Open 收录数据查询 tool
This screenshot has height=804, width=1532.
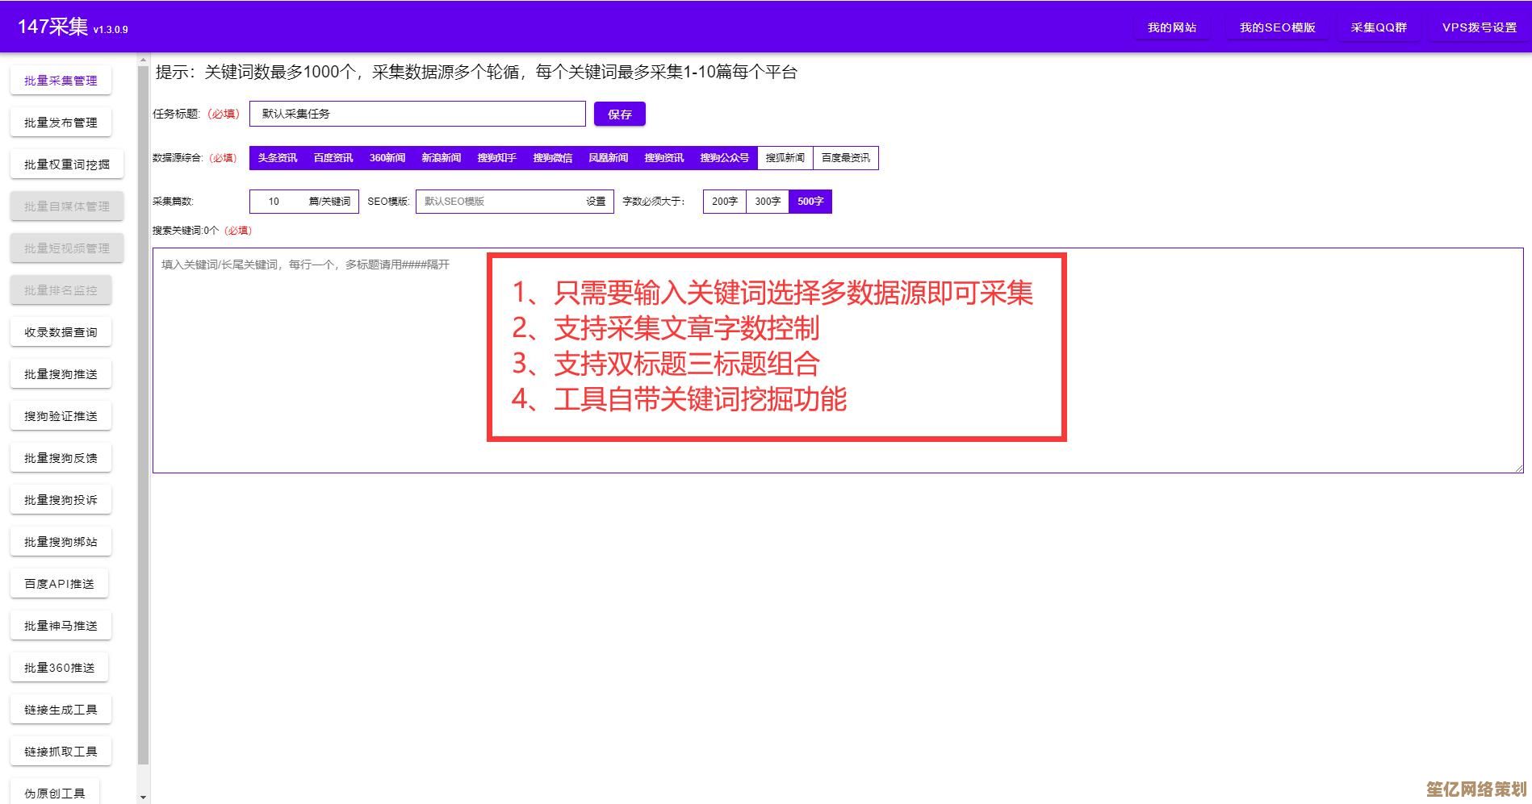pos(60,331)
